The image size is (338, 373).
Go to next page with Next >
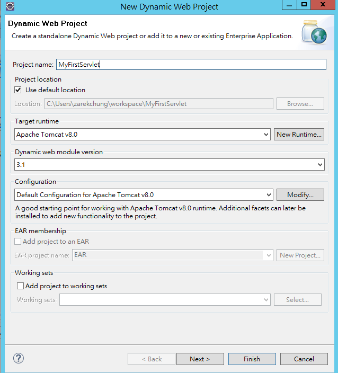(x=200, y=359)
